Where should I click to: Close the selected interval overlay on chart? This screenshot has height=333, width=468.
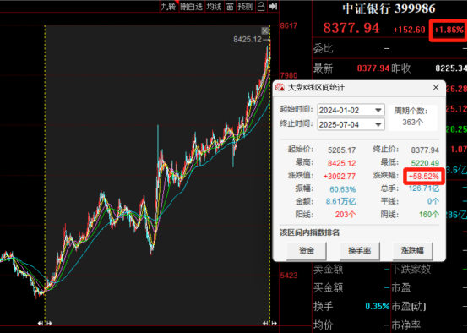click(264, 30)
